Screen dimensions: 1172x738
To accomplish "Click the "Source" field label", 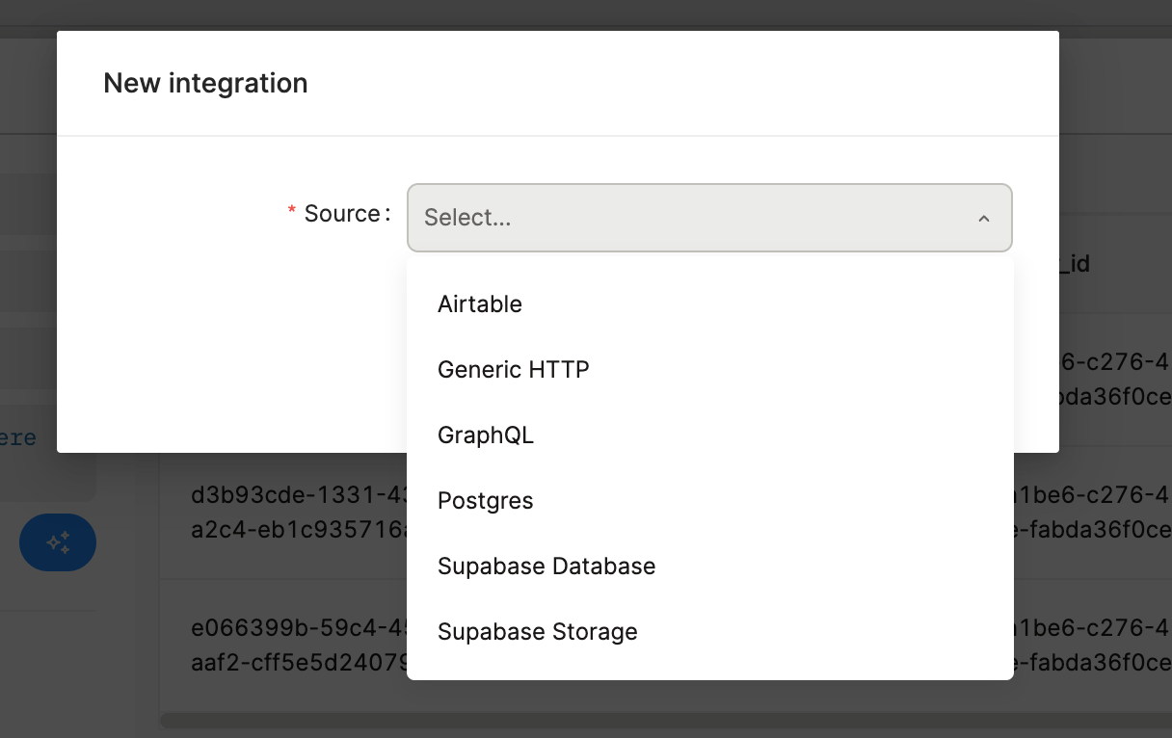I will point(343,214).
